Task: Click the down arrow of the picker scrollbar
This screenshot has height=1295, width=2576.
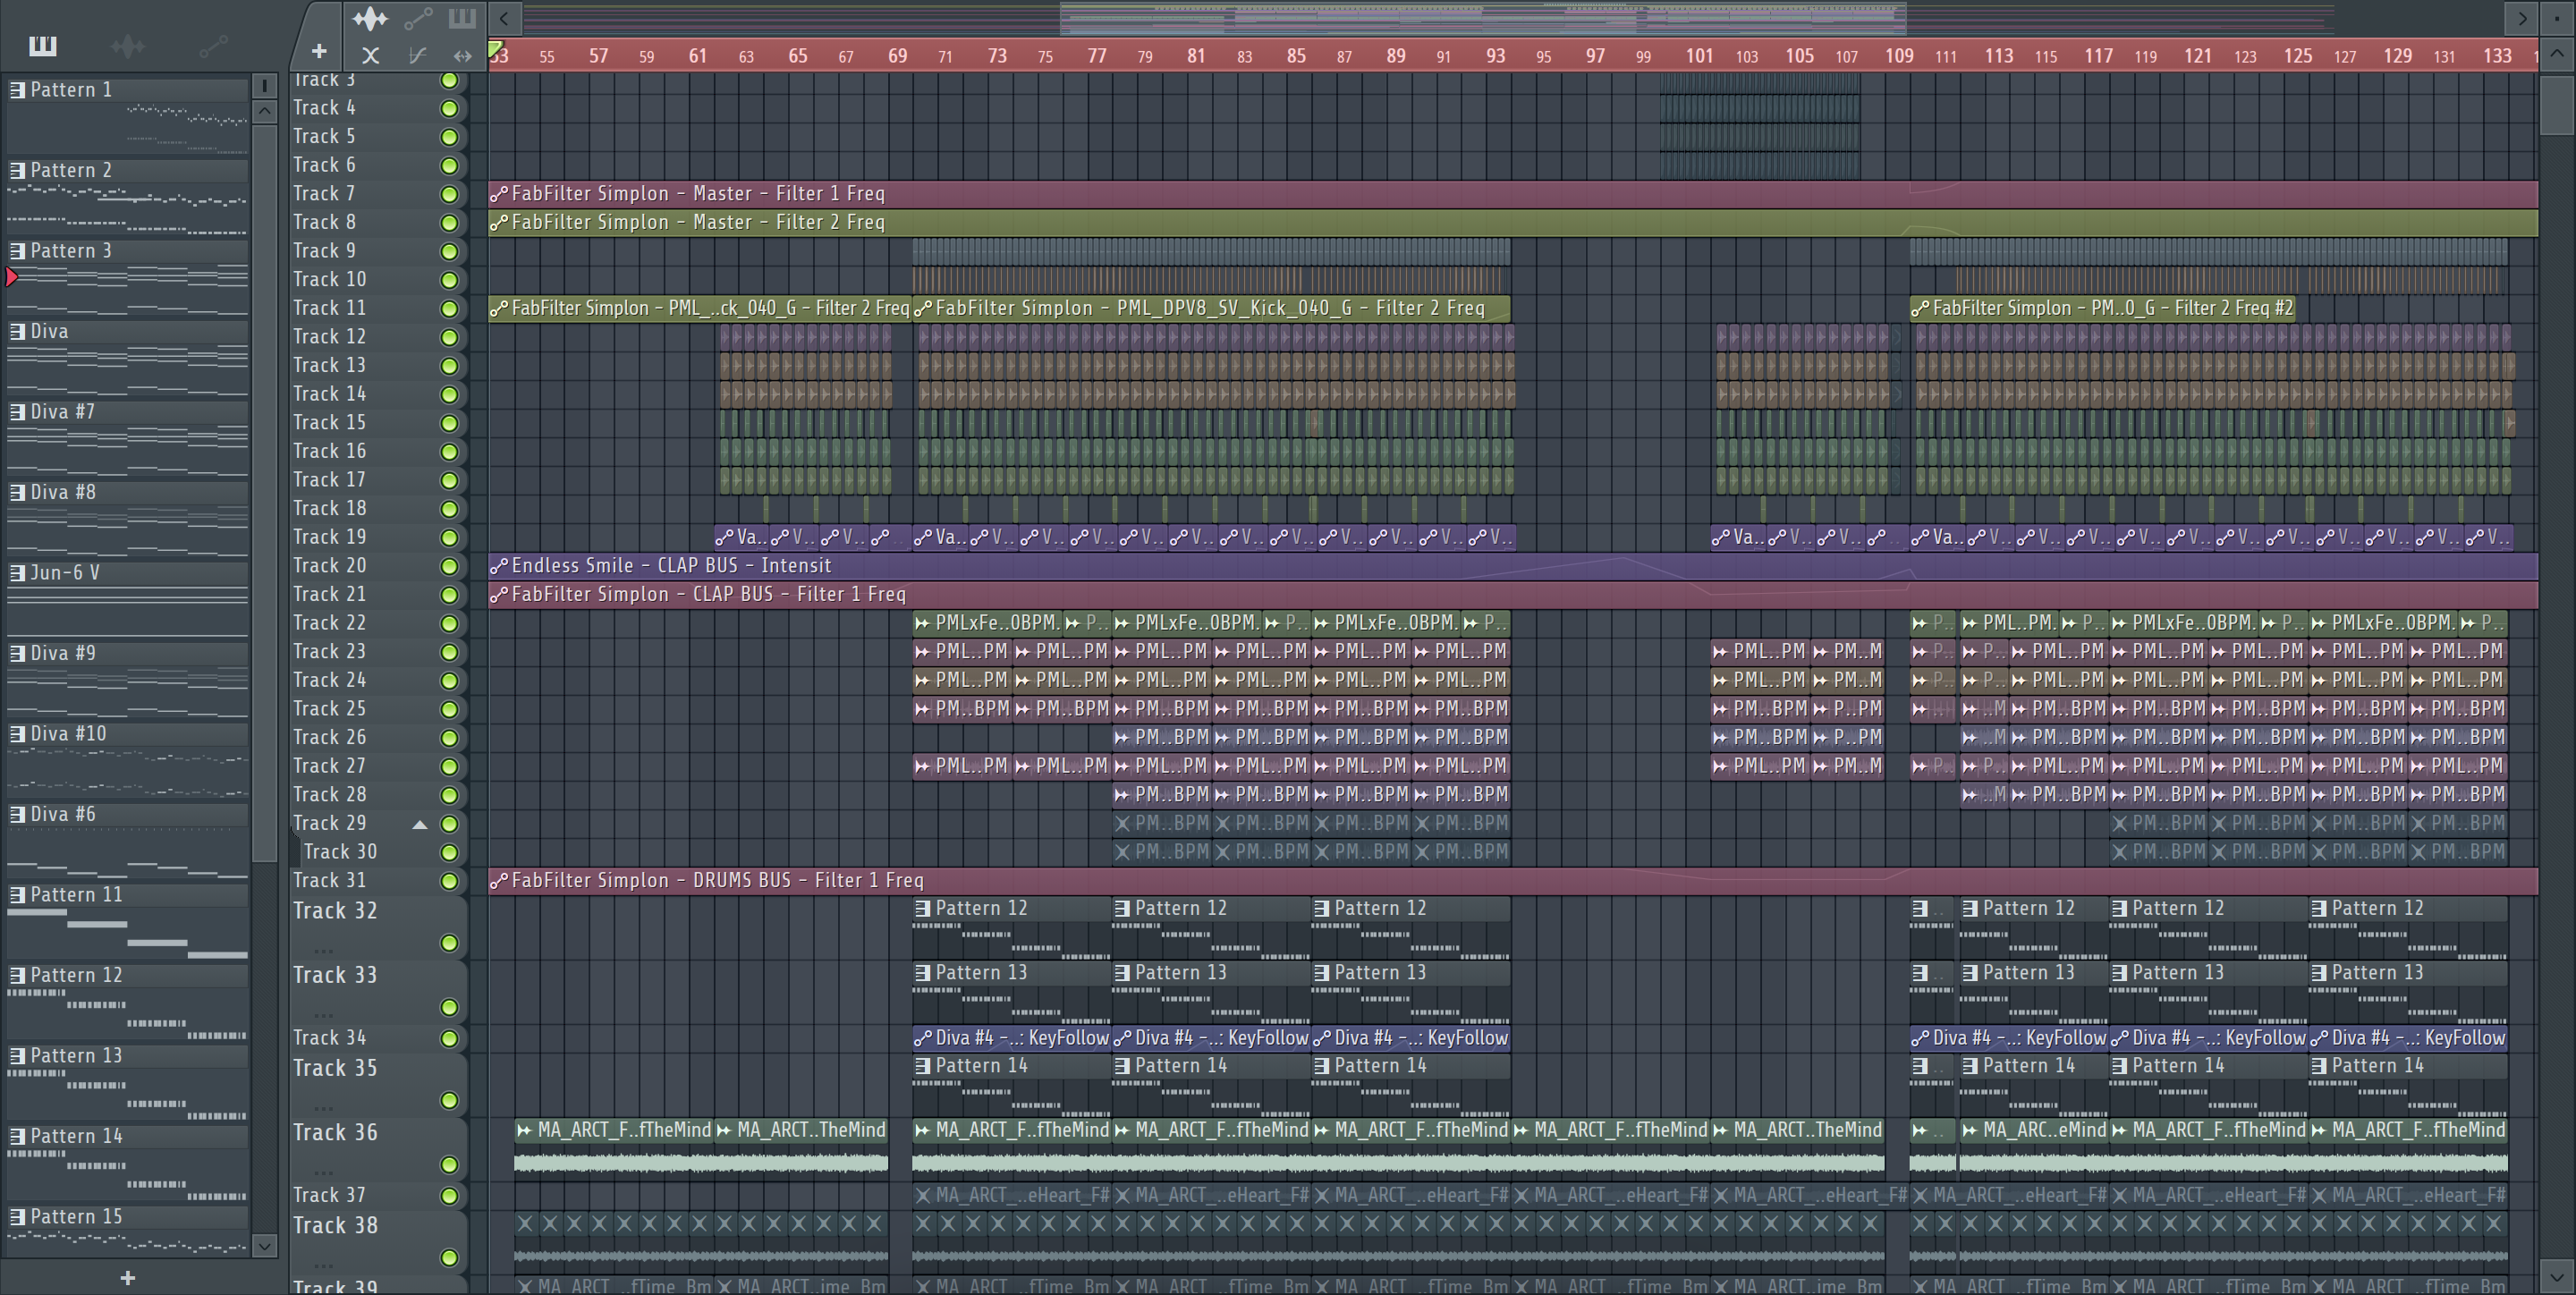Action: [265, 1246]
